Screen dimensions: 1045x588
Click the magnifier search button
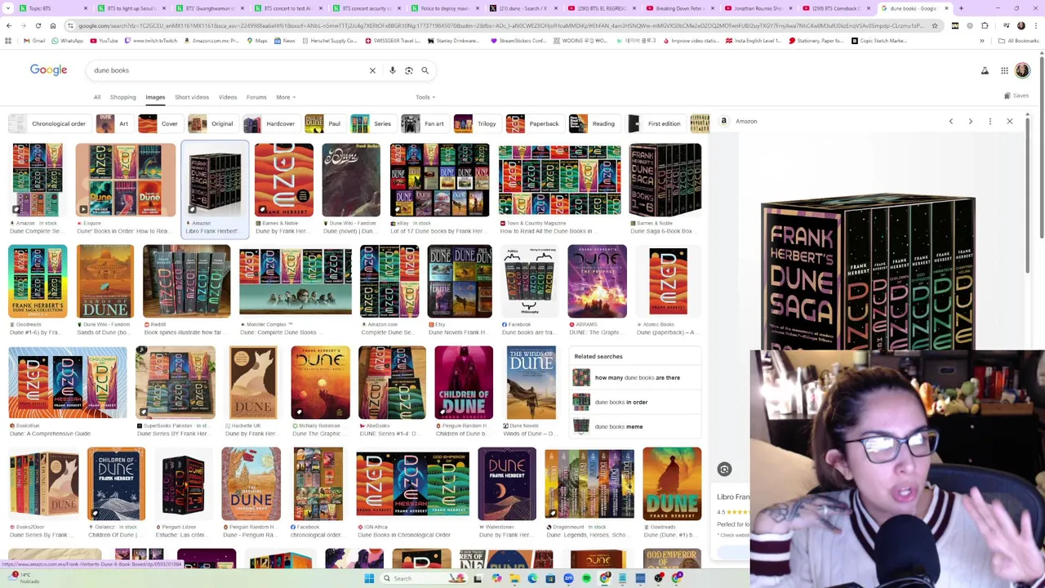coord(425,70)
